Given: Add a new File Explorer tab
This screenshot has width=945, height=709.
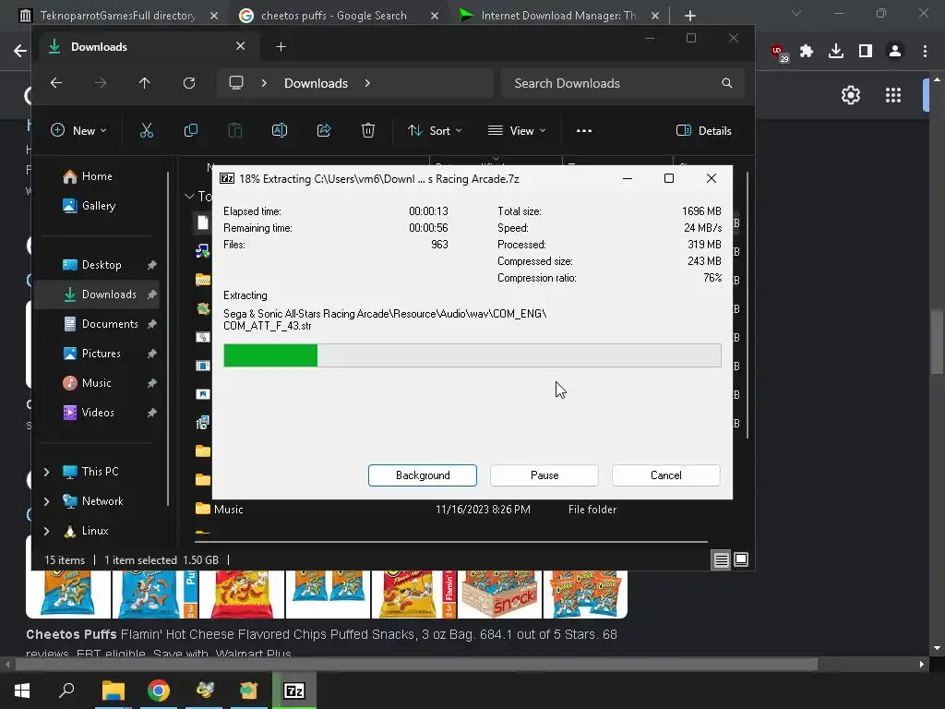Looking at the screenshot, I should [x=281, y=46].
